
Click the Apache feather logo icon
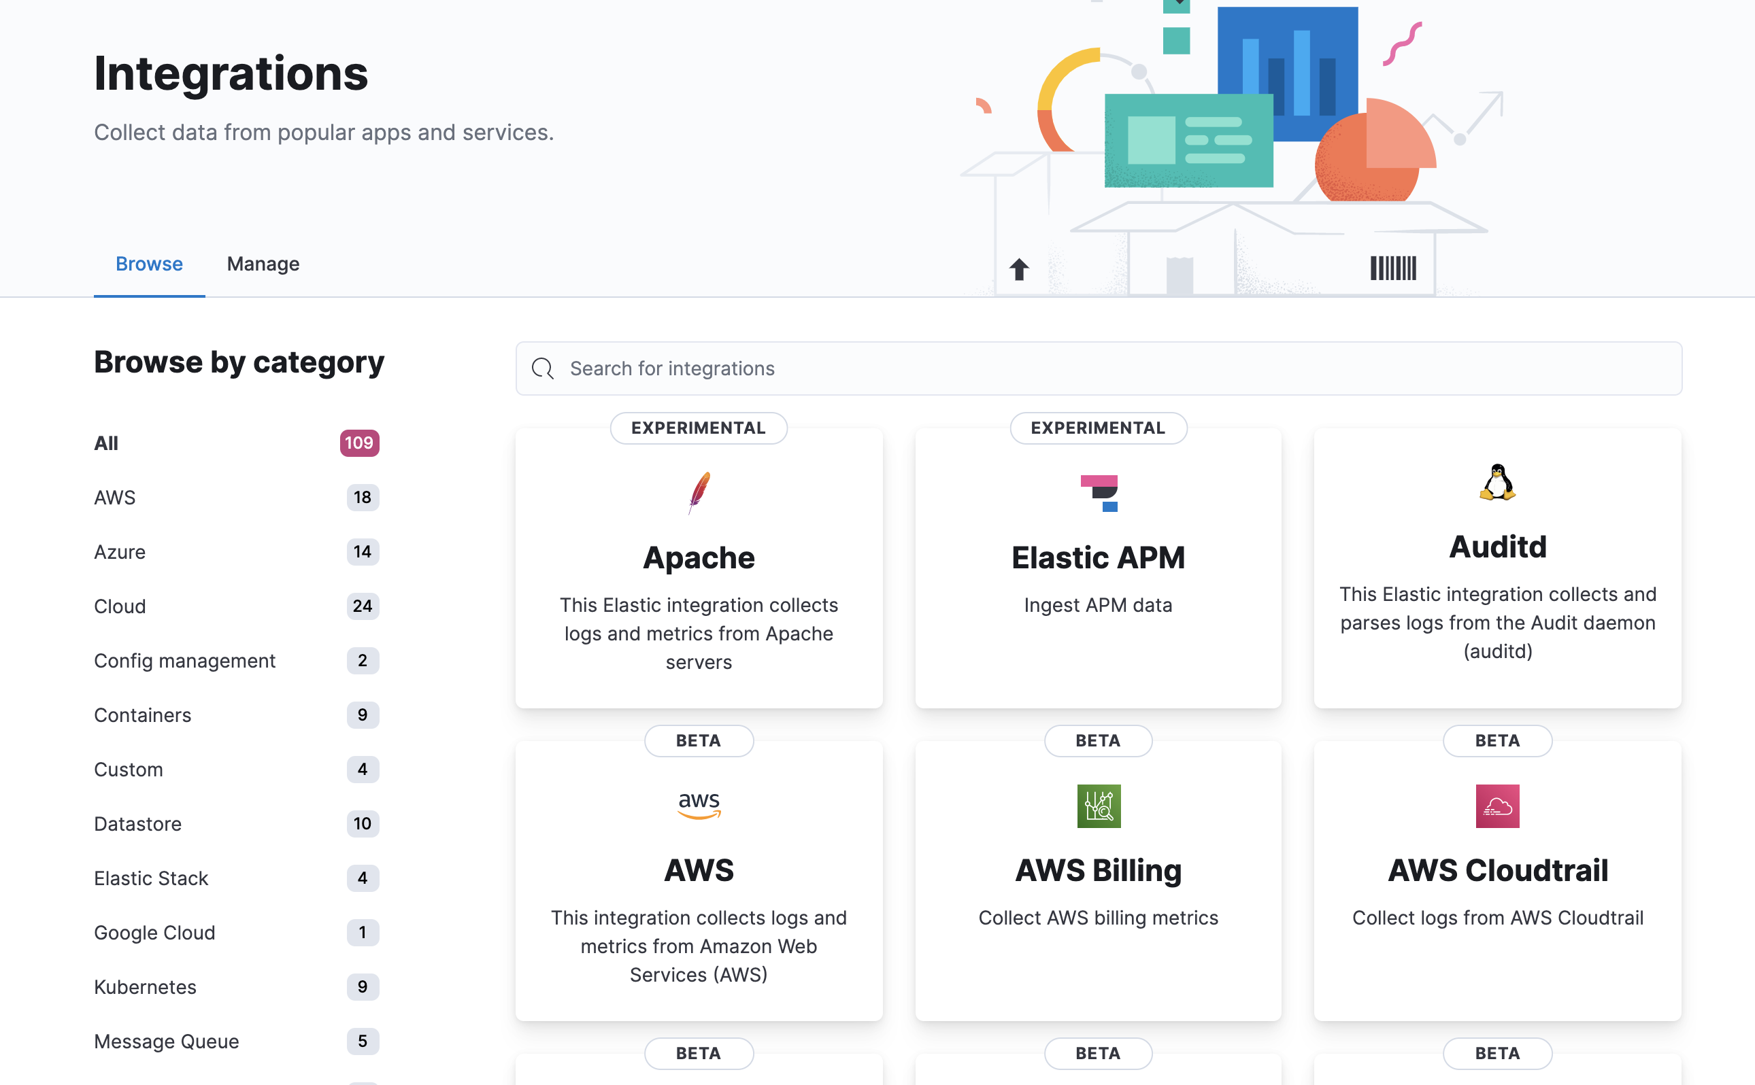(699, 492)
